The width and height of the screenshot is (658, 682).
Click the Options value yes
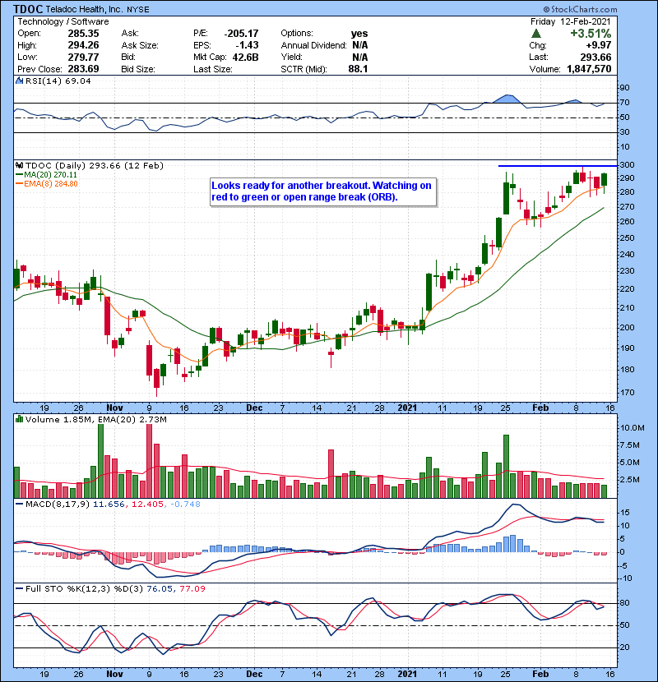point(359,34)
